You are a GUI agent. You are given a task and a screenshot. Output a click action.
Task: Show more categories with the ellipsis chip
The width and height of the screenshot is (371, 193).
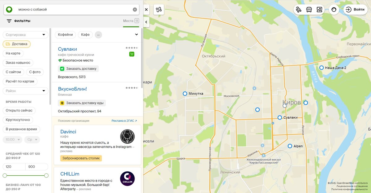tap(98, 35)
